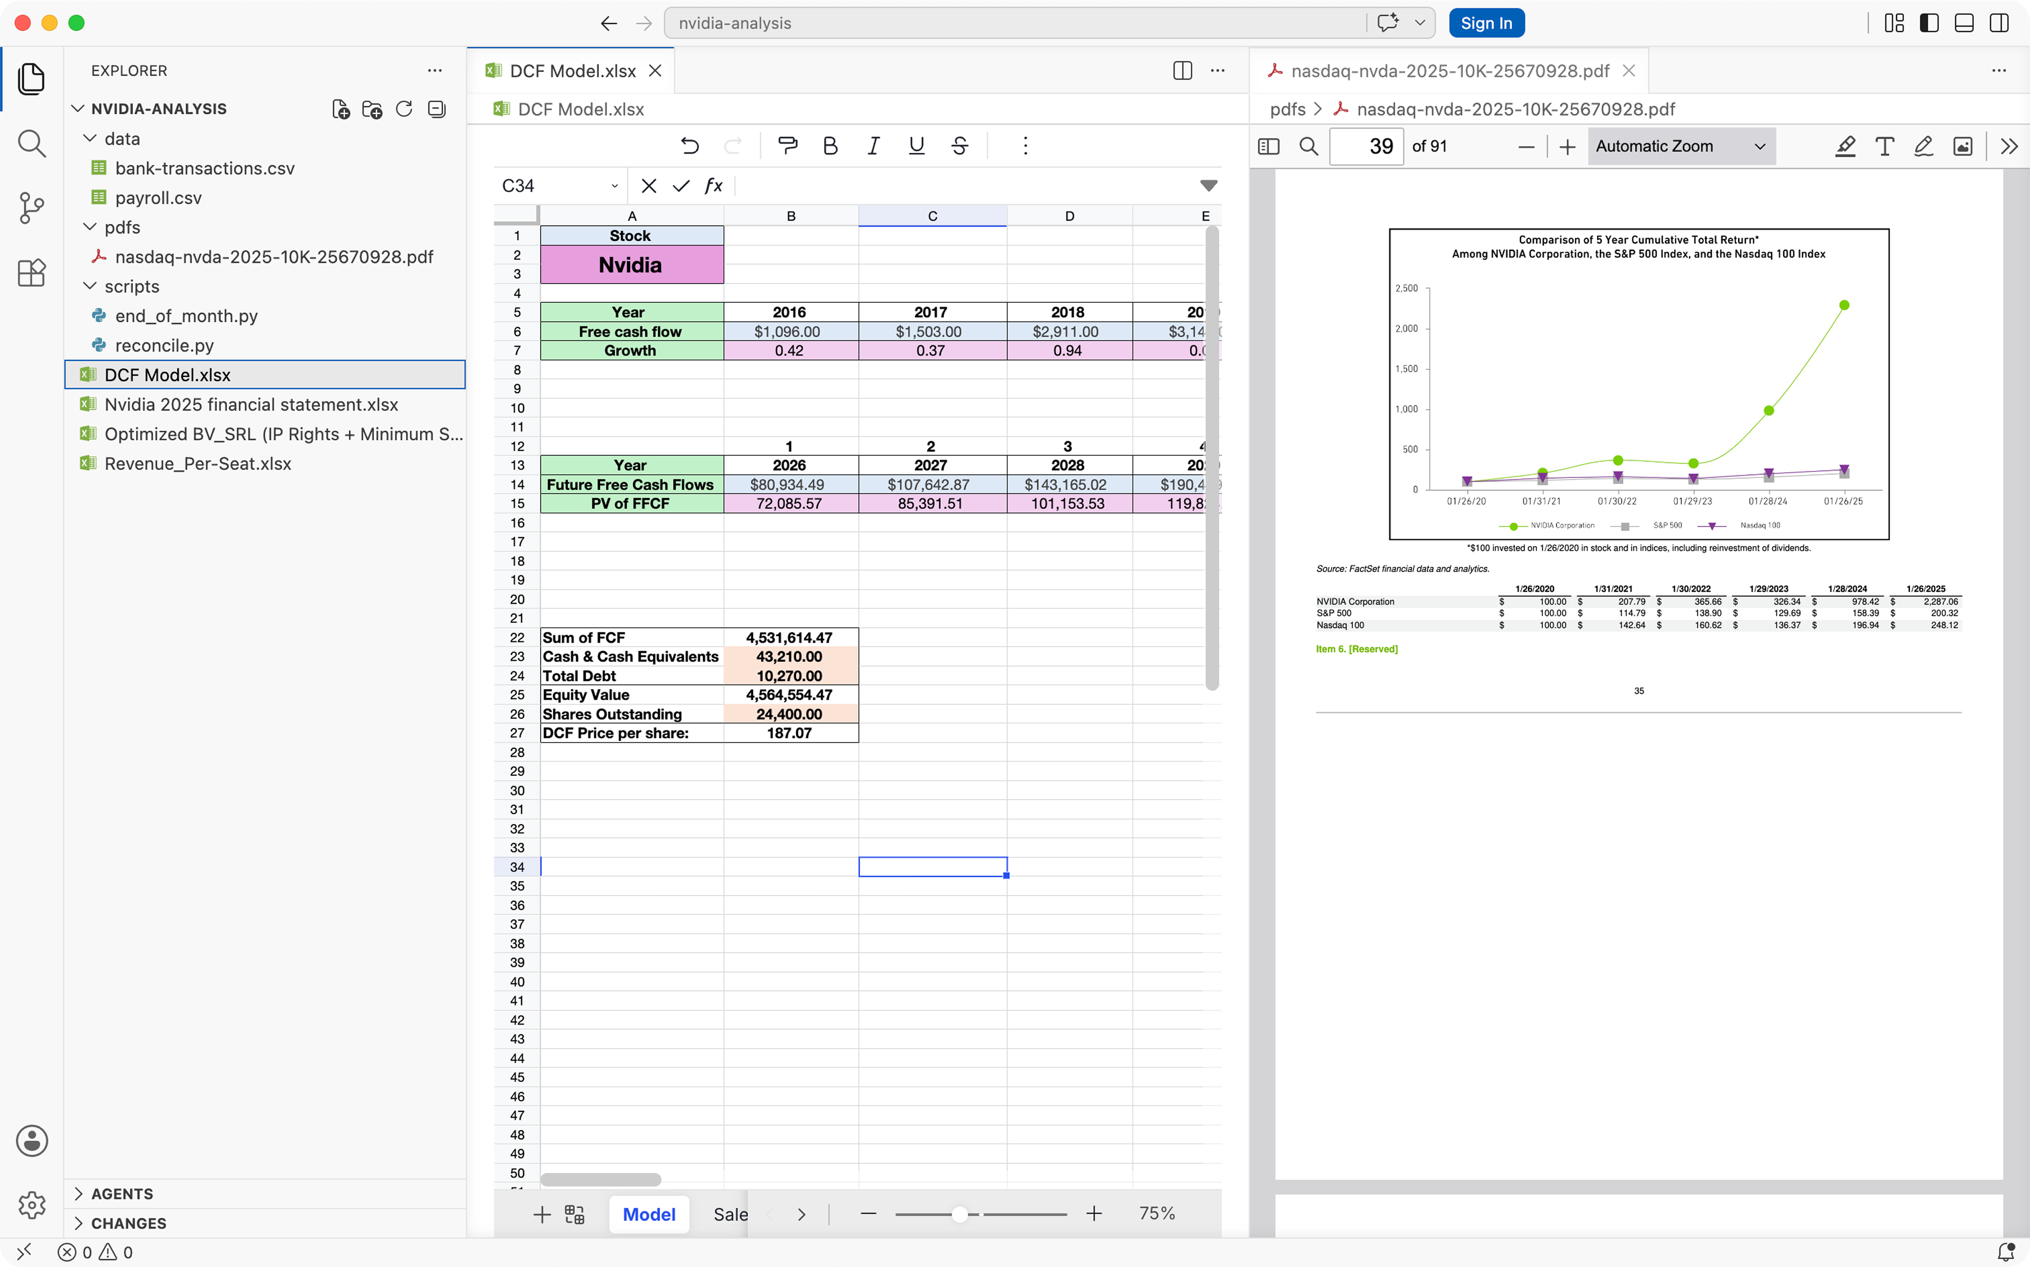Open the Automatic Zoom dropdown
This screenshot has width=2030, height=1267.
coord(1681,147)
